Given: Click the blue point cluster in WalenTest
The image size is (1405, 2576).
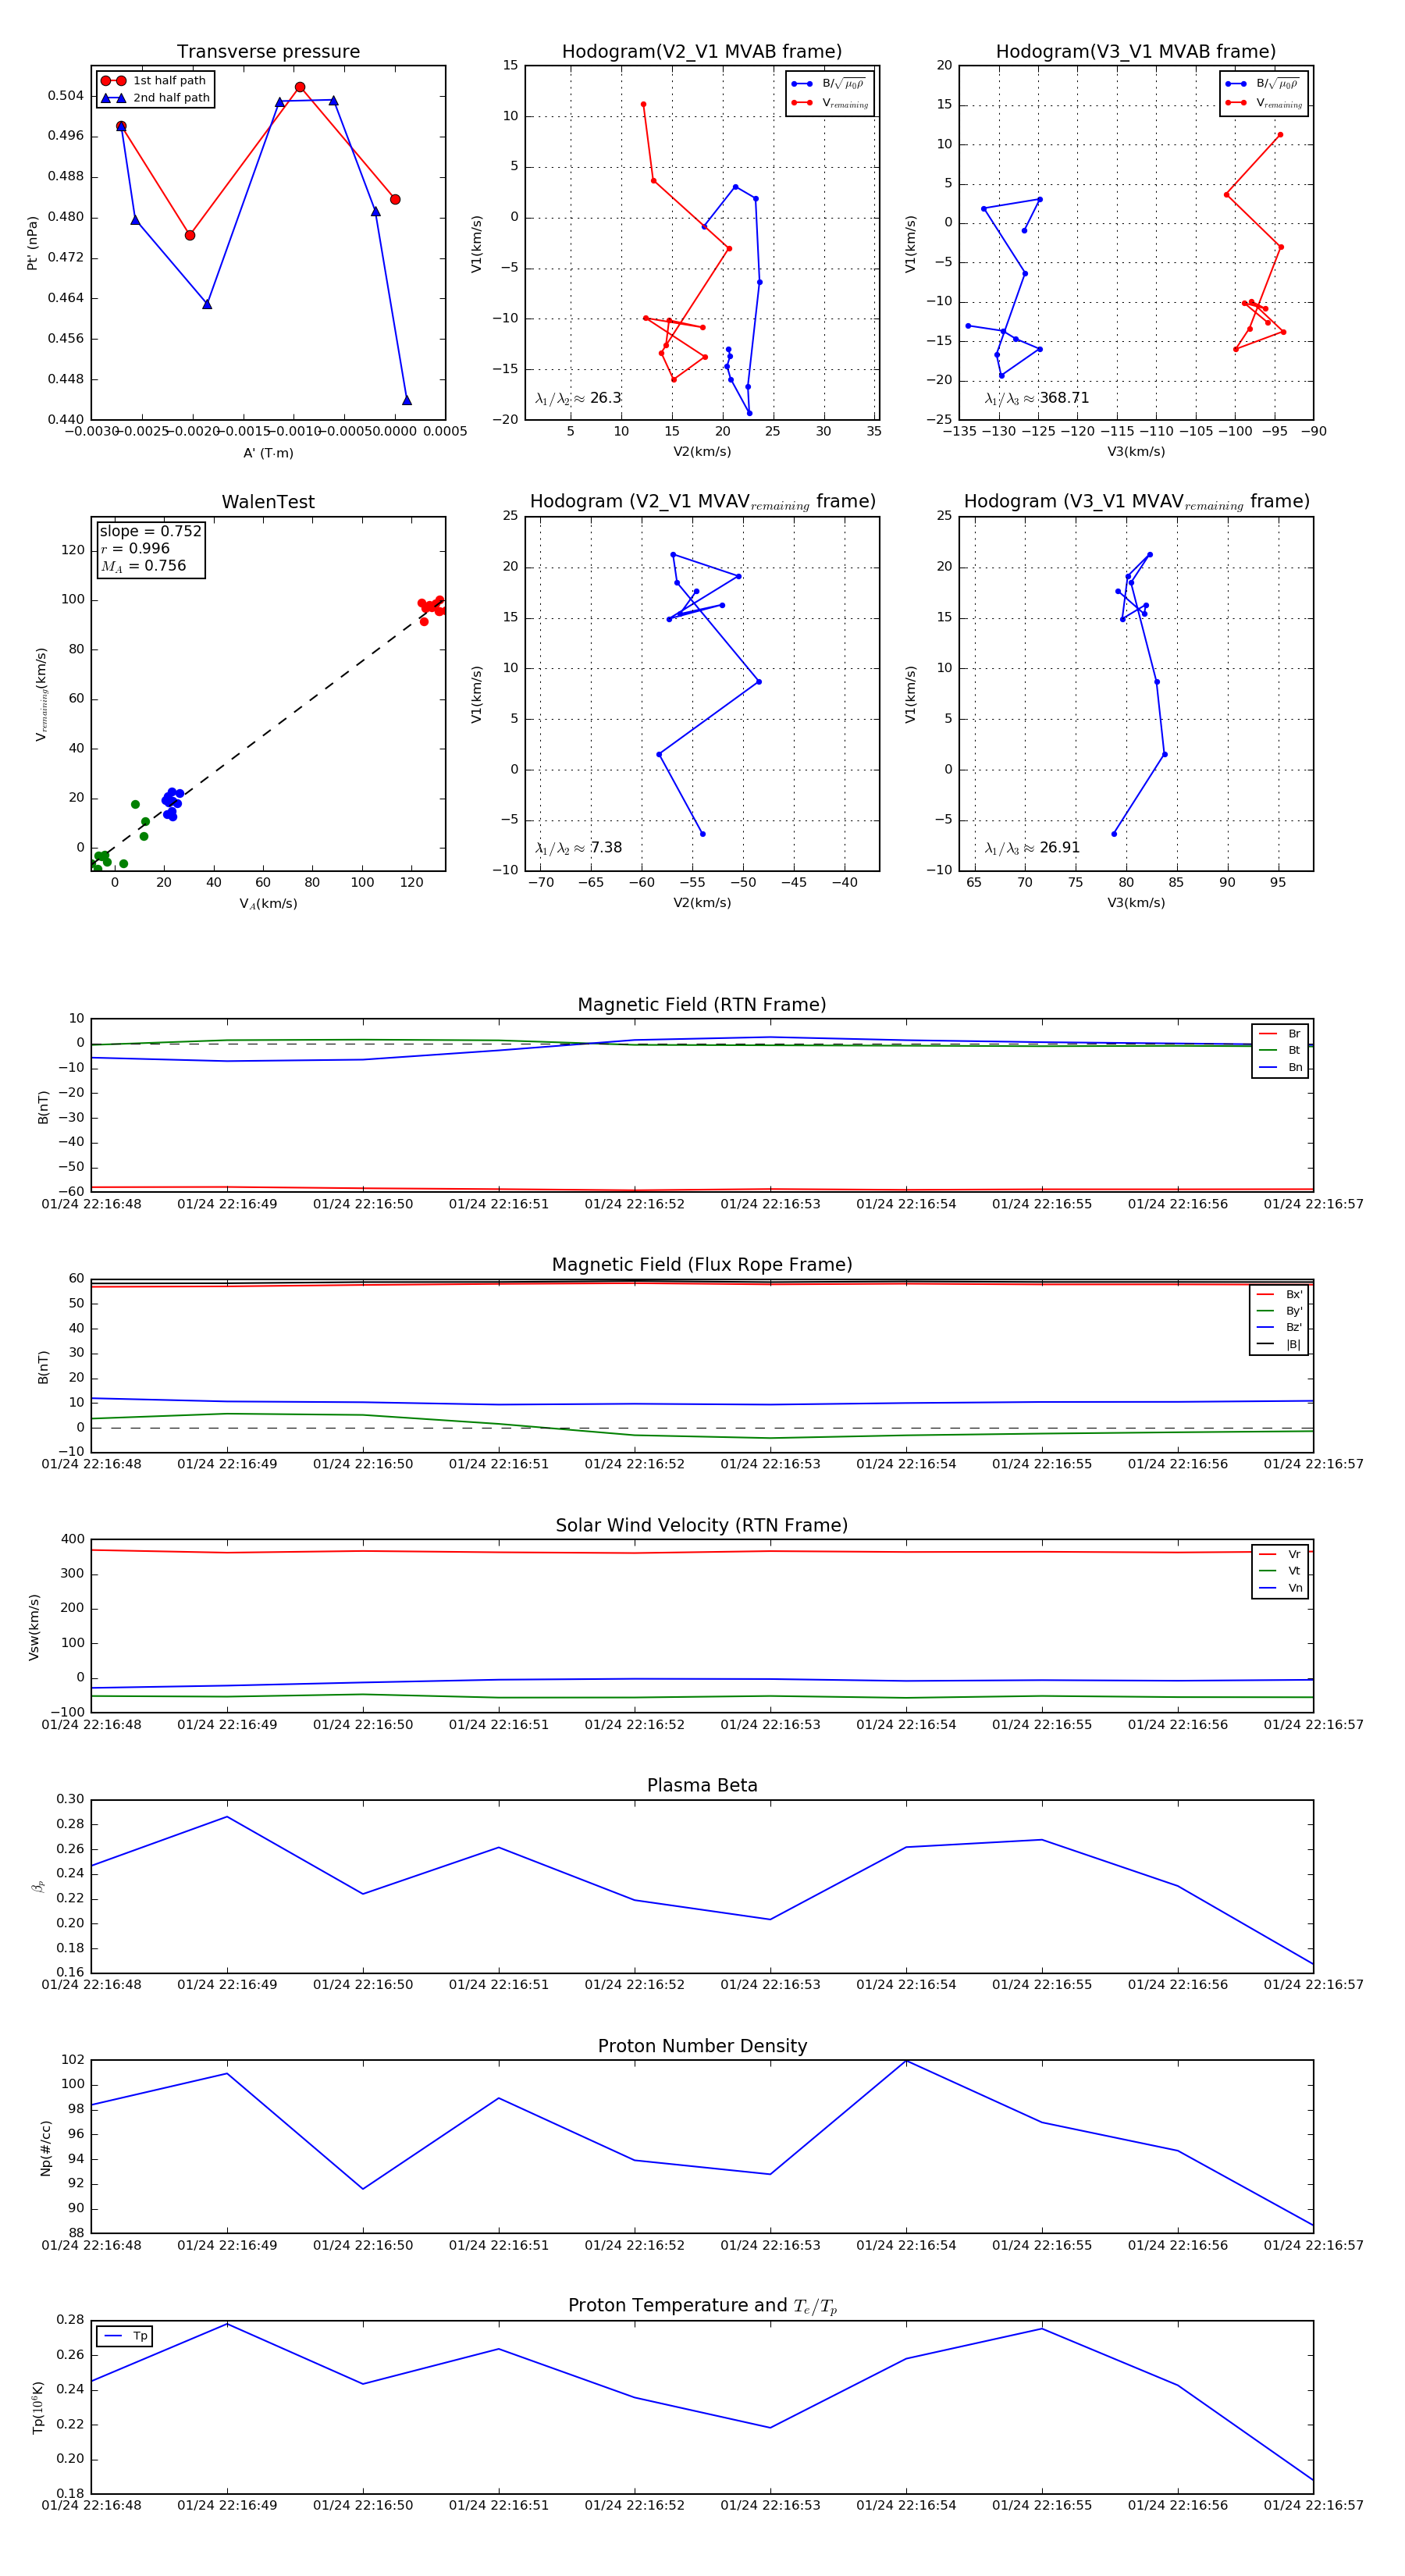Looking at the screenshot, I should (172, 803).
